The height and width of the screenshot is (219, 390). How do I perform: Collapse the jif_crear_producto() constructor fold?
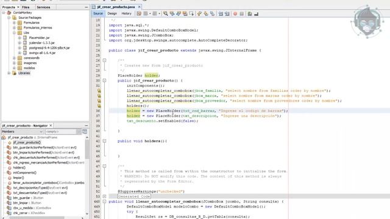104,80
